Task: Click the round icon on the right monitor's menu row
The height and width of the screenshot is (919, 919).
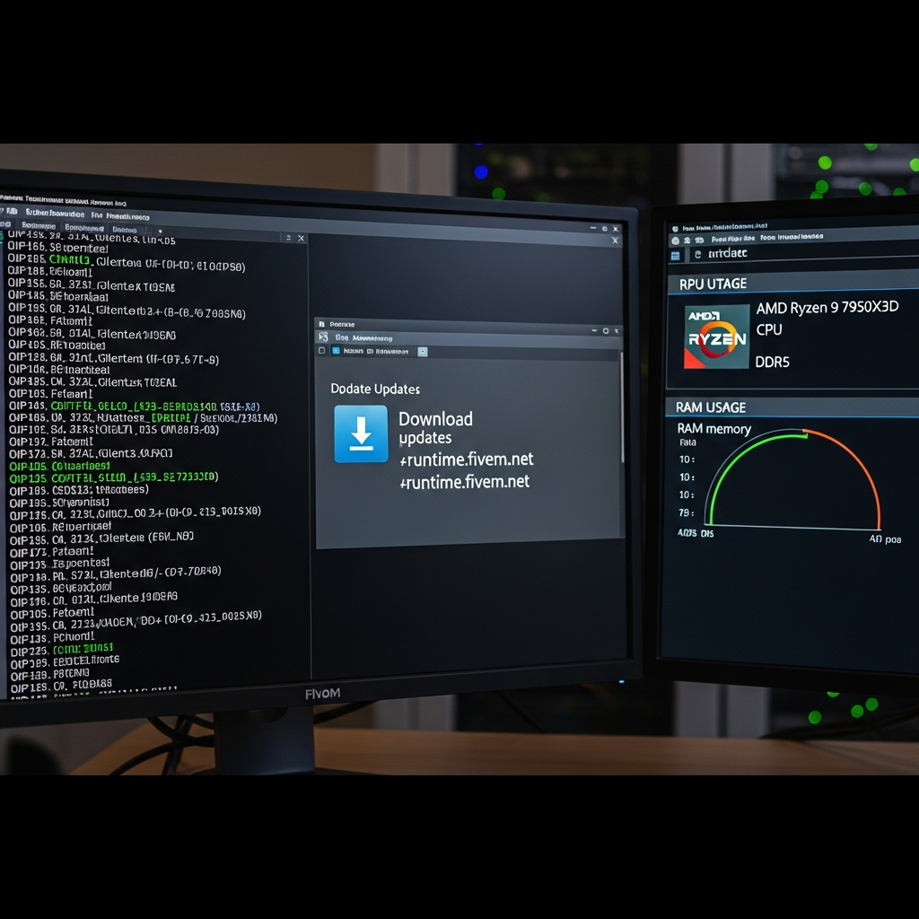Action: [x=675, y=241]
